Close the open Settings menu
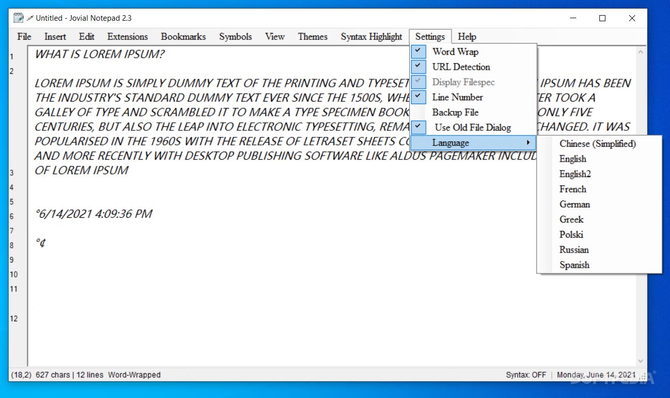Screen dimensions: 670x398 click(430, 36)
